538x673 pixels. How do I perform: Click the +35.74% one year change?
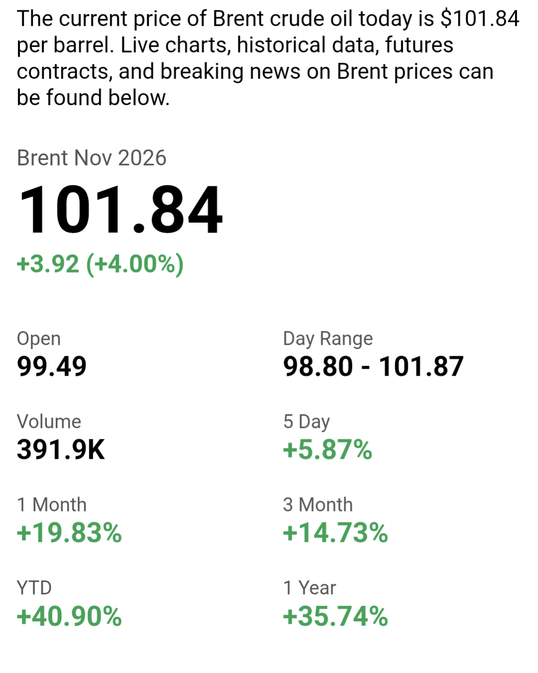coord(336,616)
